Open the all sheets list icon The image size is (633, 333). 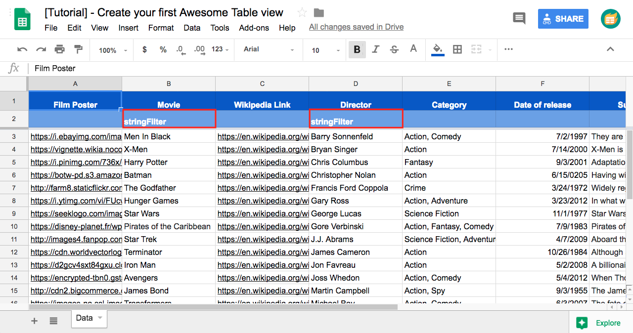point(53,321)
